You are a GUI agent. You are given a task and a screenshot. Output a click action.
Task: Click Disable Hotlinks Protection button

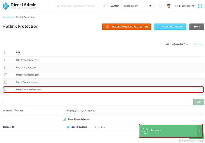127,27
